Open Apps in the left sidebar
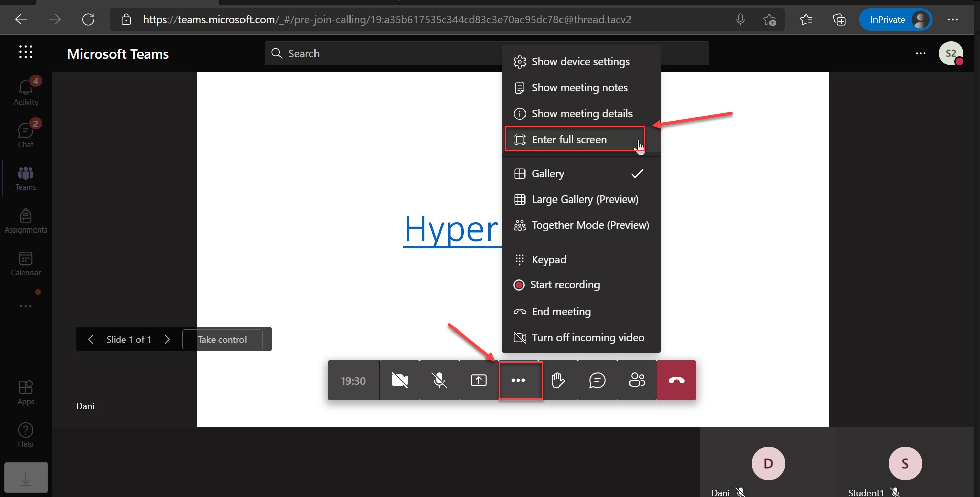Viewport: 980px width, 497px height. click(26, 392)
